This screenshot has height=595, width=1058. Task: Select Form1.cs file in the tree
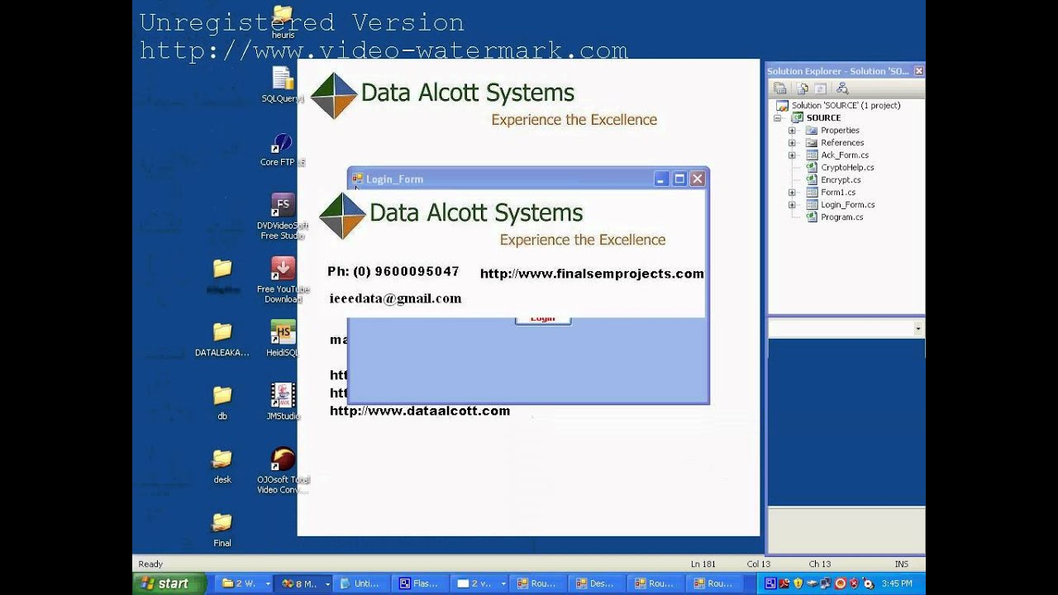pos(837,193)
